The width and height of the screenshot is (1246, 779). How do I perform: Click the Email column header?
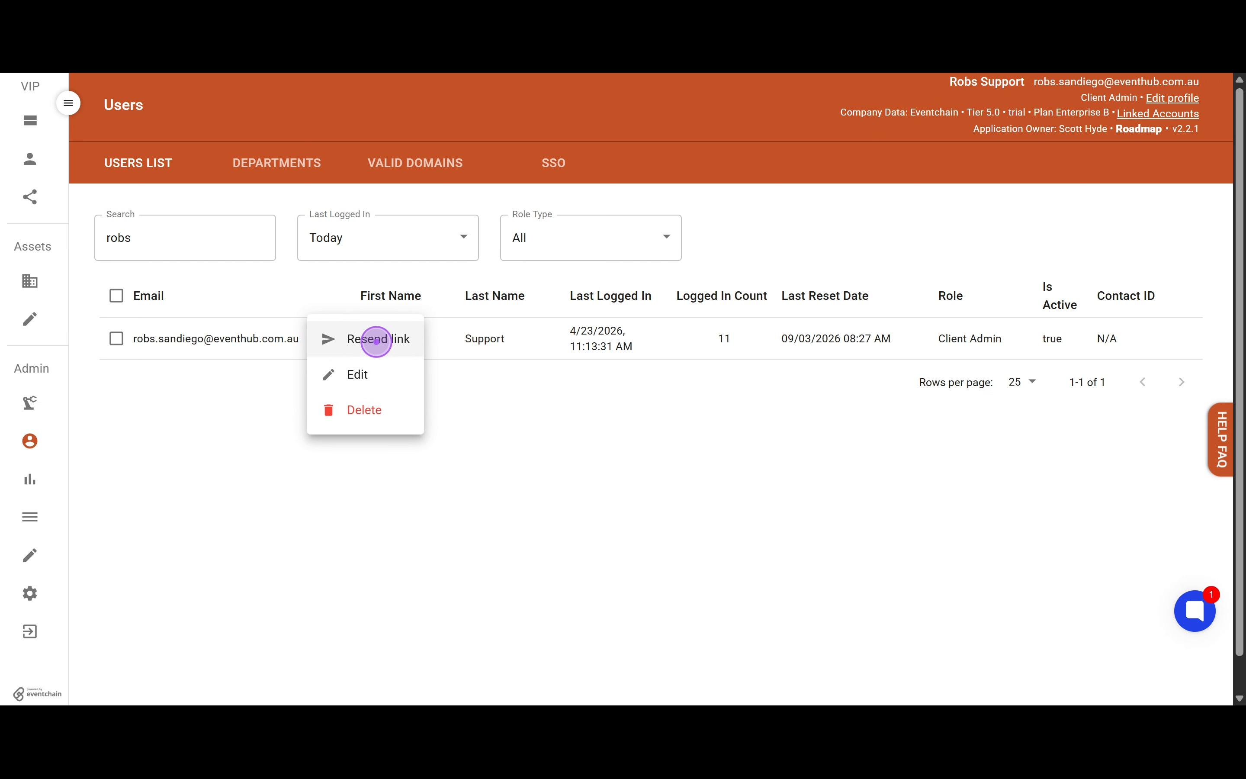tap(148, 296)
